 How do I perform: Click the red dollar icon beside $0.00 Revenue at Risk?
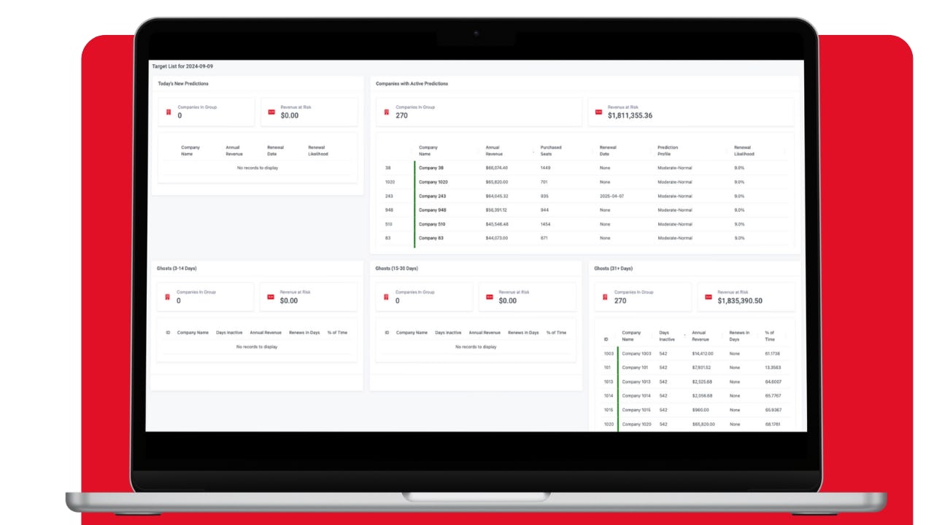270,111
